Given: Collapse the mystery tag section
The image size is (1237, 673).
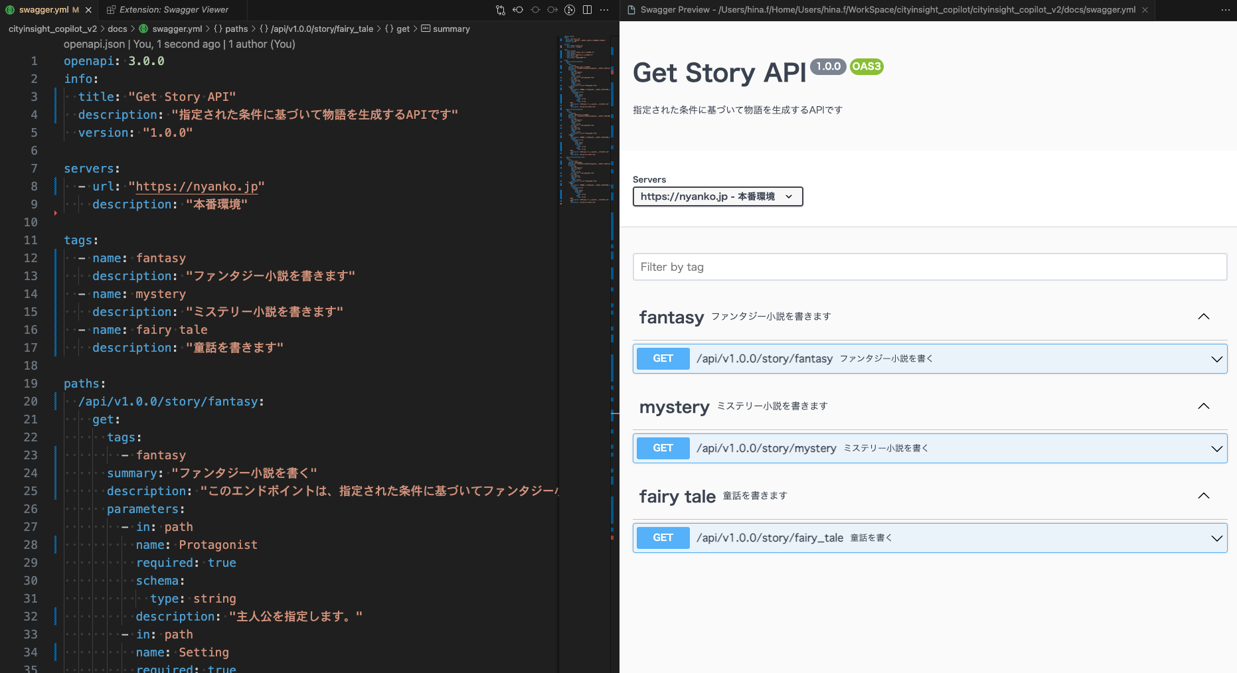Looking at the screenshot, I should click(1203, 406).
